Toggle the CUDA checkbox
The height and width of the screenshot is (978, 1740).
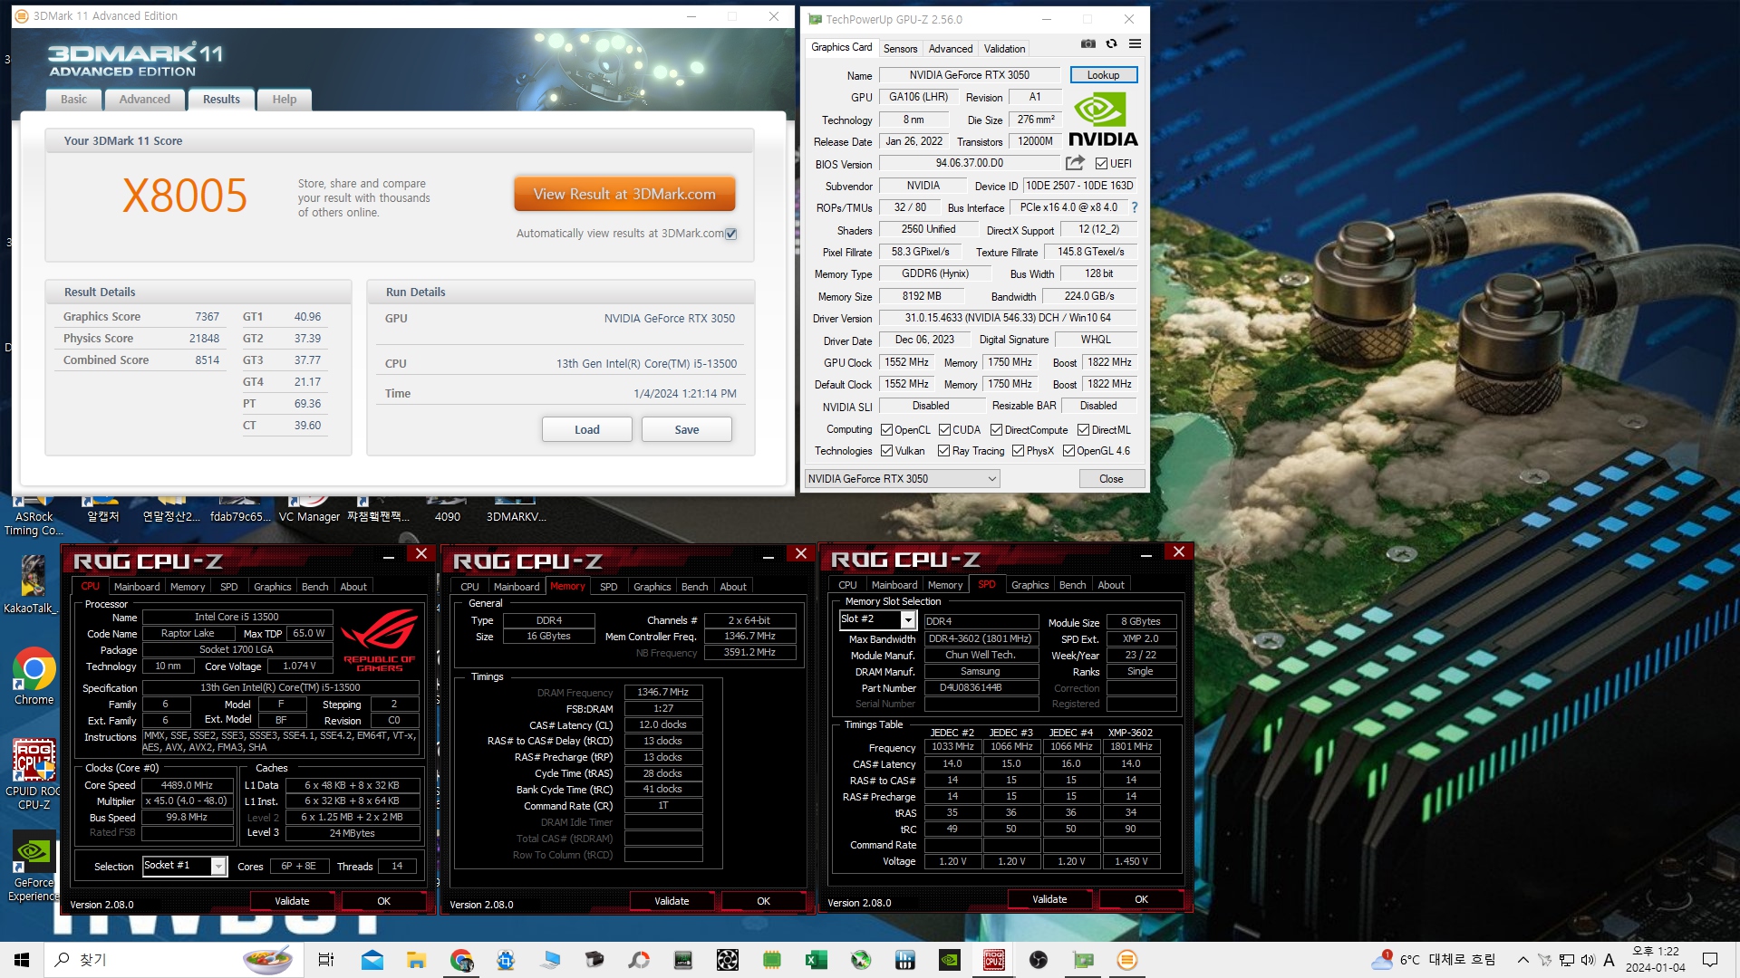(944, 430)
